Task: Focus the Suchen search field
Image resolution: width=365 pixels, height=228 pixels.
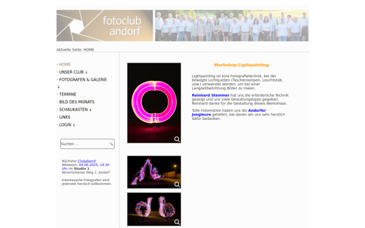Action: tap(87, 143)
